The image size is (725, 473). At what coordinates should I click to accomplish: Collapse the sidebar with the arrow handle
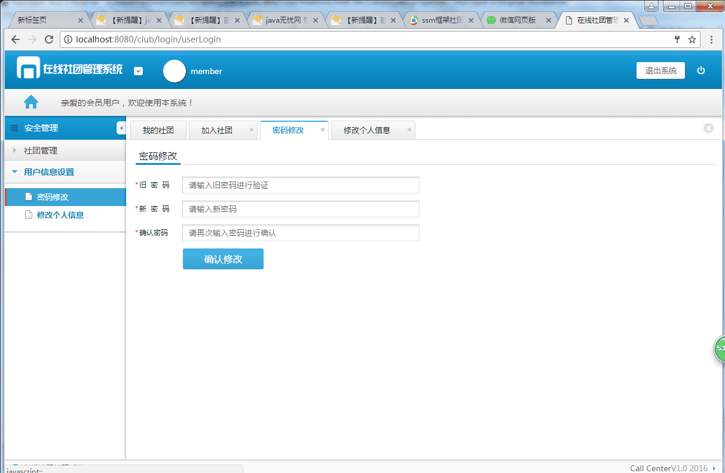(121, 128)
